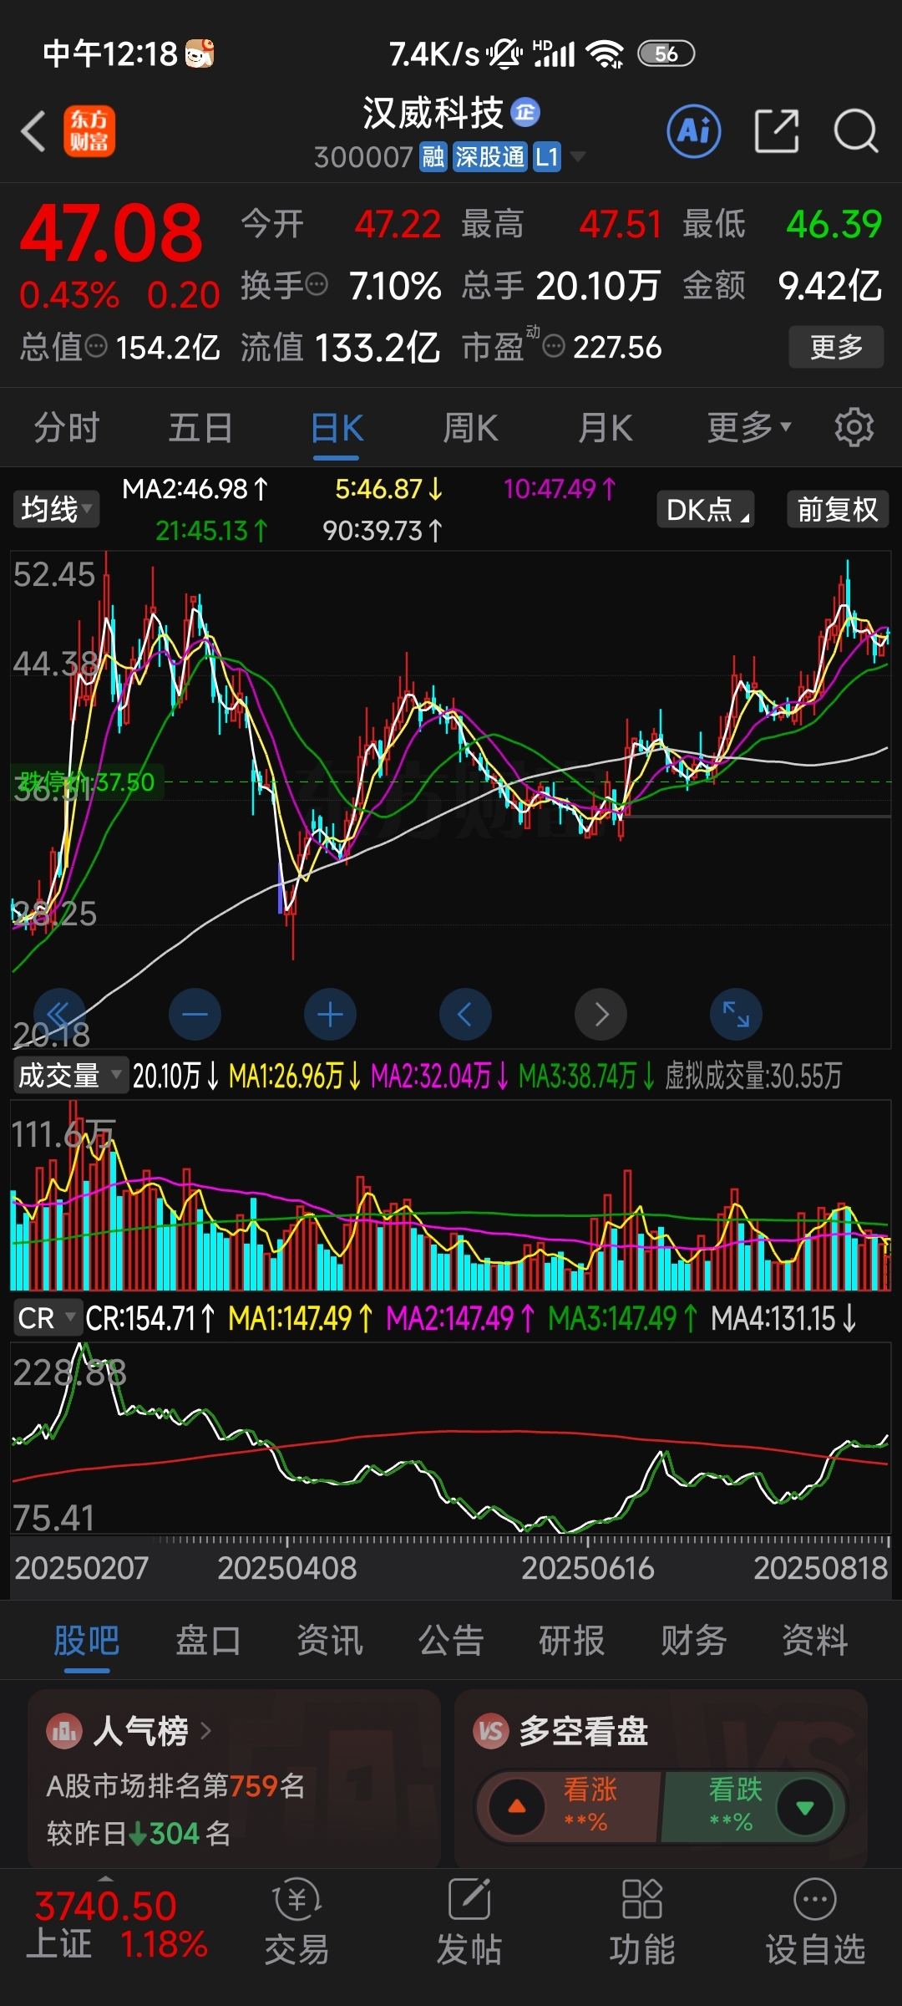
Task: Tap info icon next to 总值
Action: click(96, 345)
